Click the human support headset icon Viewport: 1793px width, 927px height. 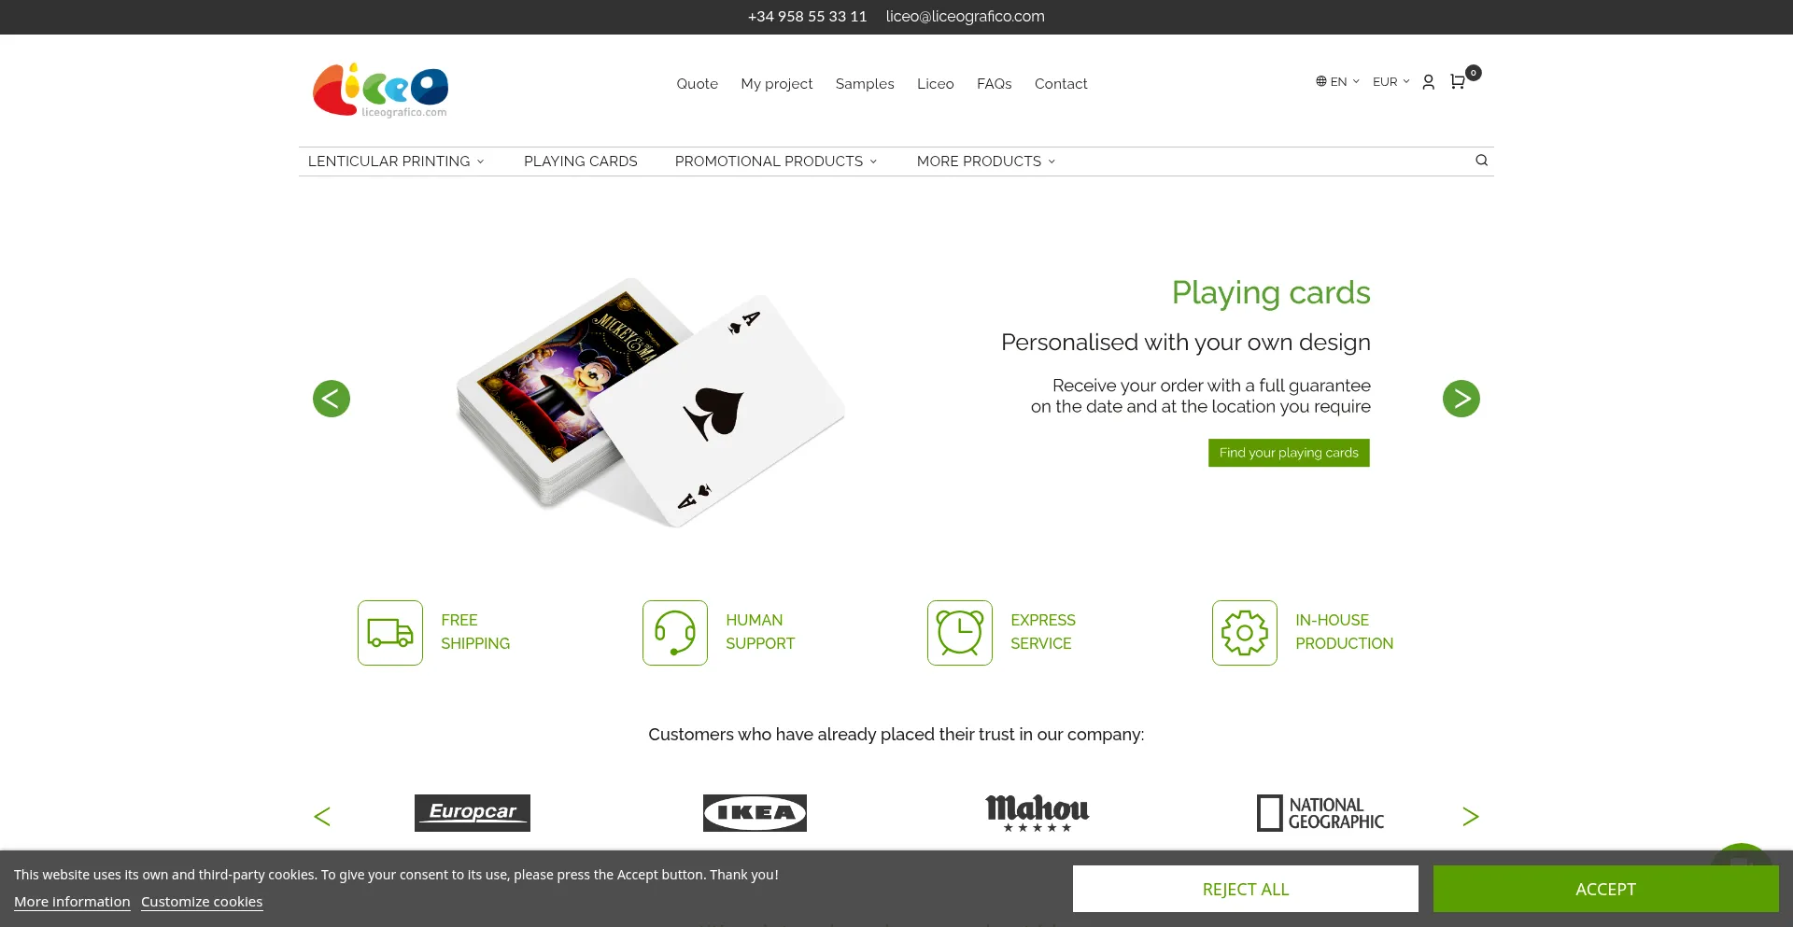point(675,633)
